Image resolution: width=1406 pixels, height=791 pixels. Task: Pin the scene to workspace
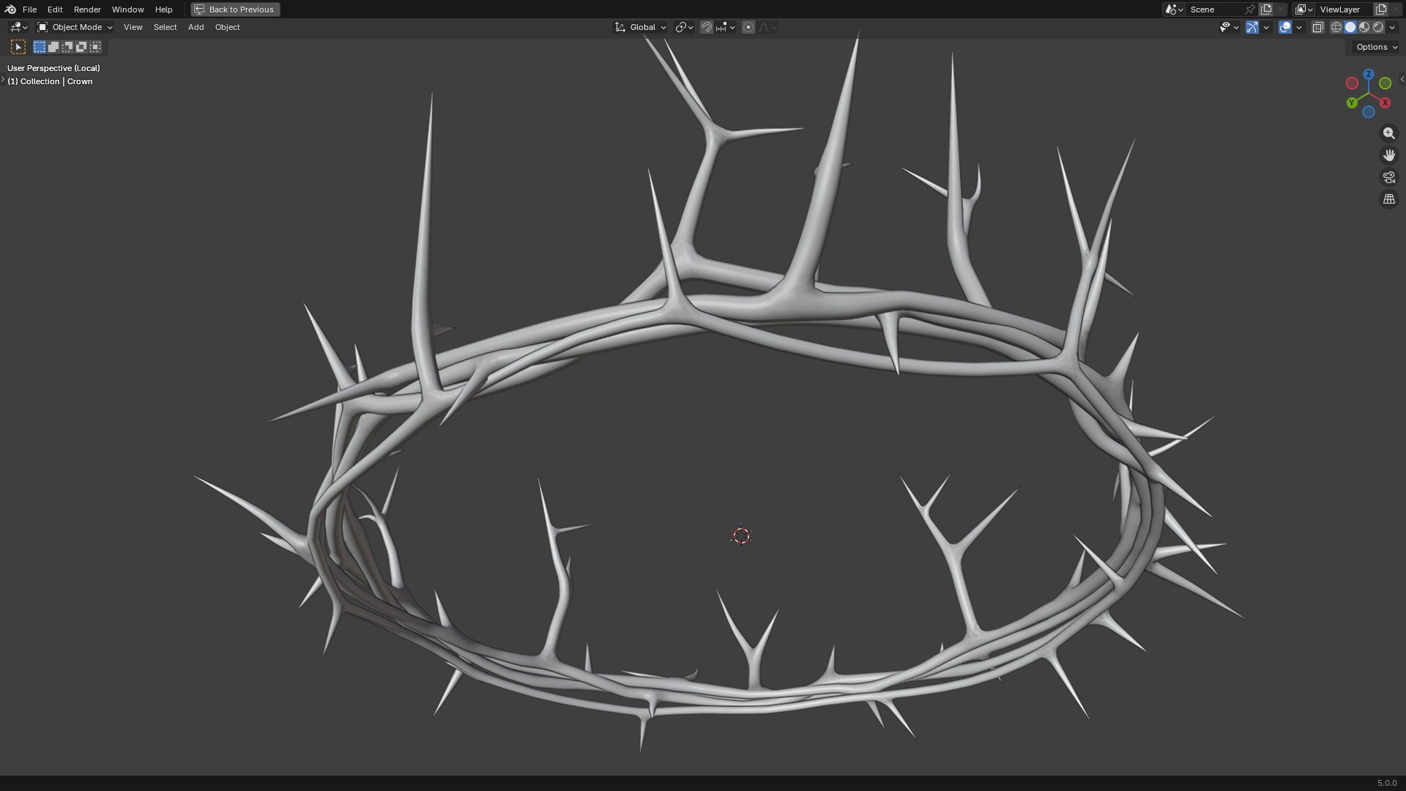click(1250, 10)
